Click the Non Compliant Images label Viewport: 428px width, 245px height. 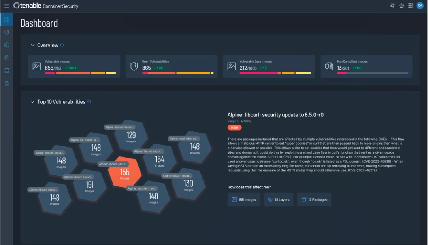coord(353,61)
